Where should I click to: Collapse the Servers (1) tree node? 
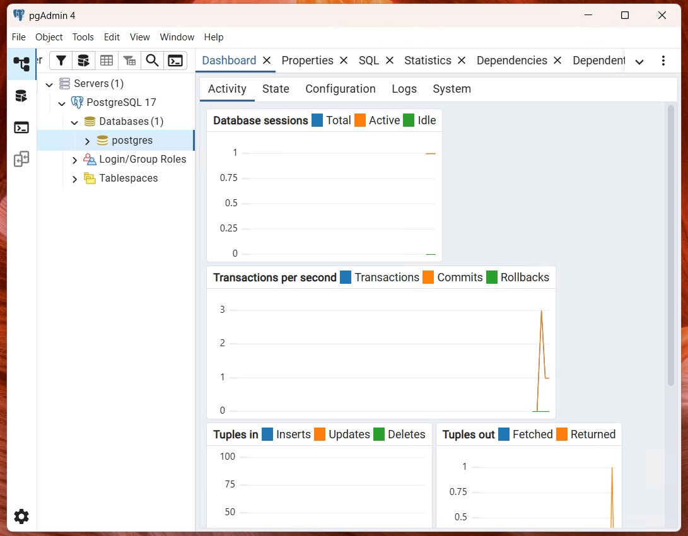pyautogui.click(x=49, y=84)
